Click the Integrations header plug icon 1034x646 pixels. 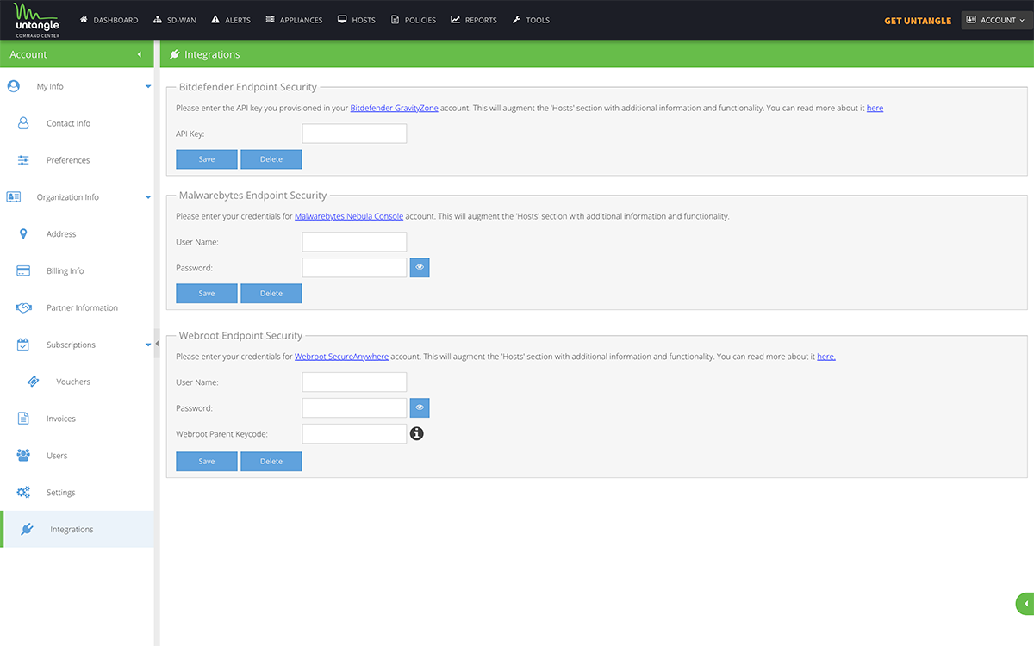point(175,54)
